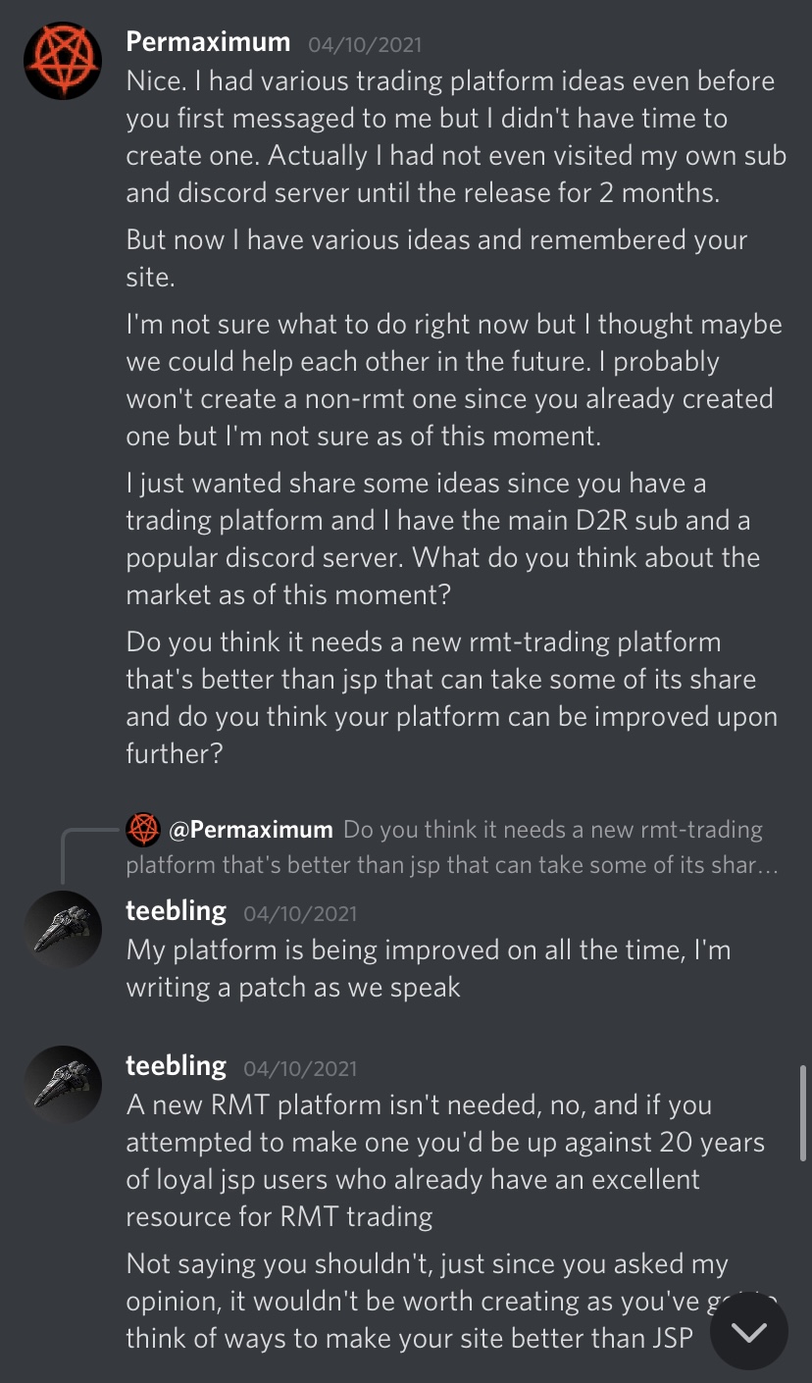Tap the 04/10/2021 timestamp next to Permaximum
Screen dimensions: 812x1383
pyautogui.click(x=365, y=44)
